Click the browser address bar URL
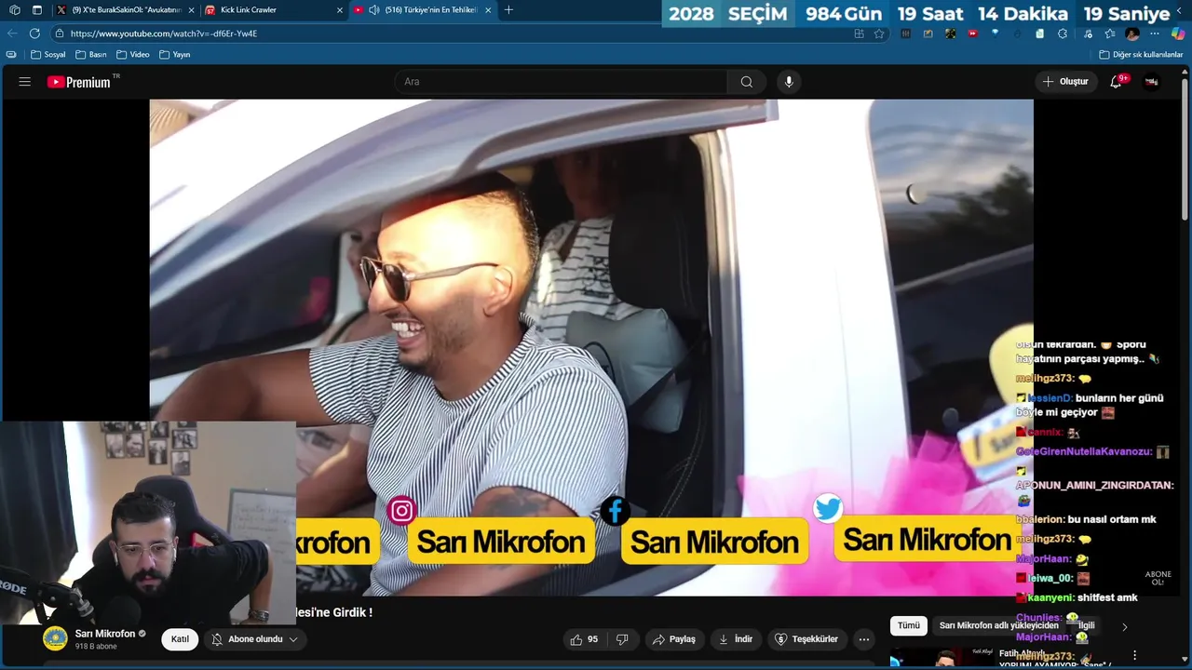The image size is (1192, 670). [x=164, y=33]
